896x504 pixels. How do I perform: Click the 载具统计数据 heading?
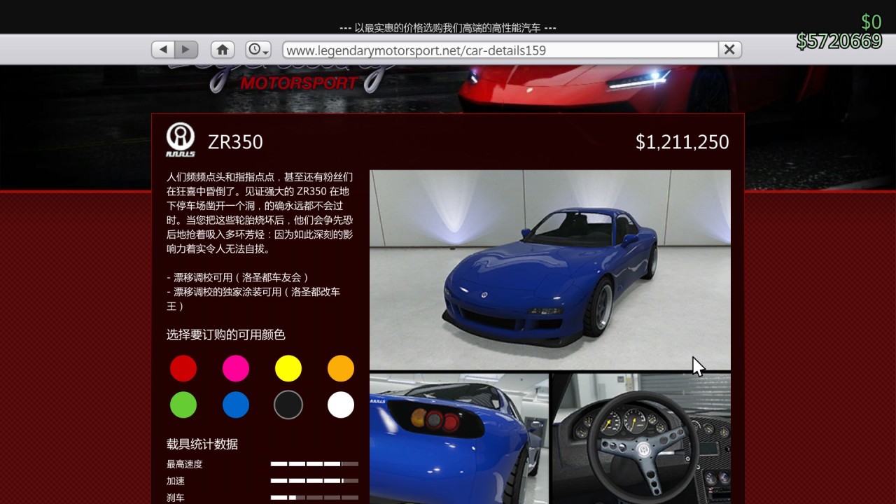click(x=202, y=444)
